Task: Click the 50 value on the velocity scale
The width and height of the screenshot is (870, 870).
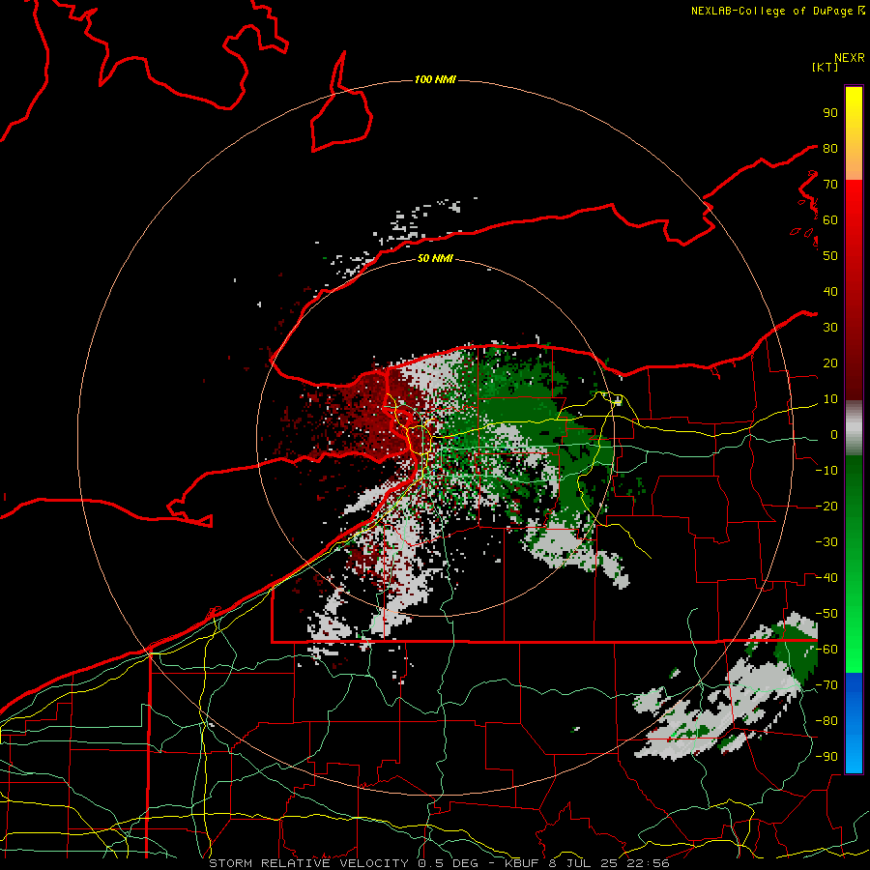Action: coord(830,256)
